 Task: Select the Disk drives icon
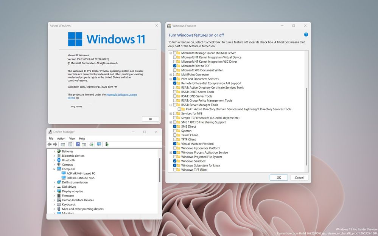coord(59,187)
